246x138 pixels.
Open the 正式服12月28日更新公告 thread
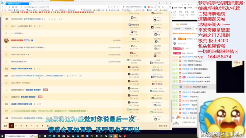tap(22, 104)
